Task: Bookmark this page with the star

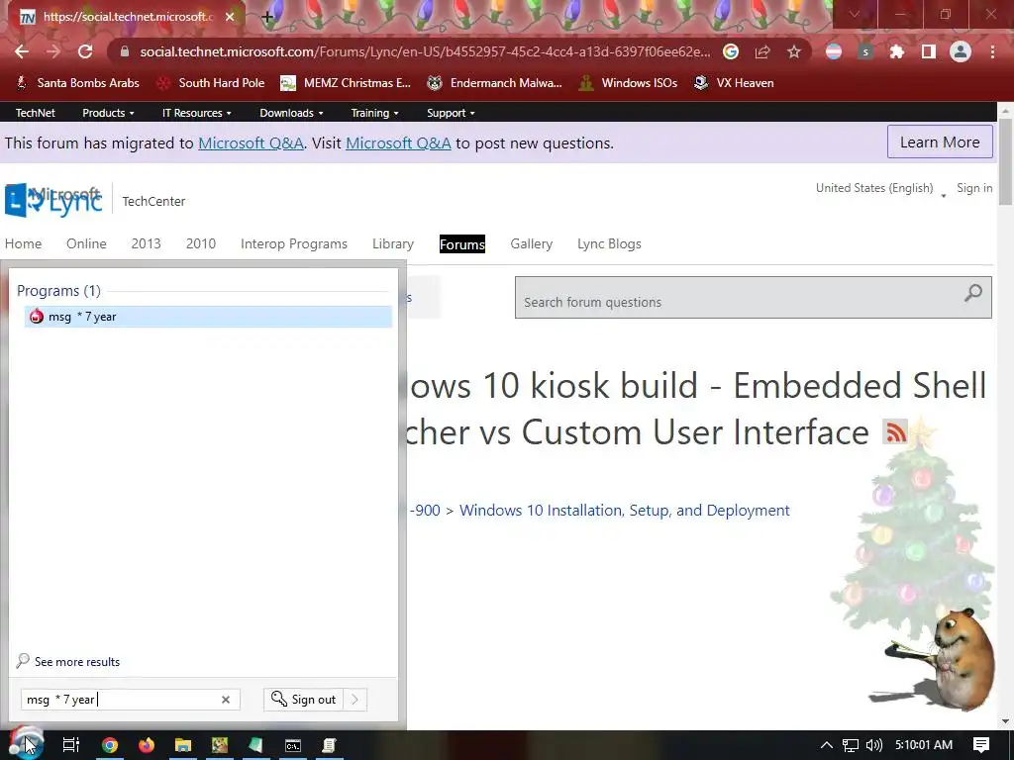Action: pos(794,51)
